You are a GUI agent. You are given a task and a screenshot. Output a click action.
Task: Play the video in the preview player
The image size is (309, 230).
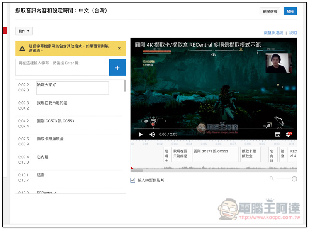[x=141, y=134]
